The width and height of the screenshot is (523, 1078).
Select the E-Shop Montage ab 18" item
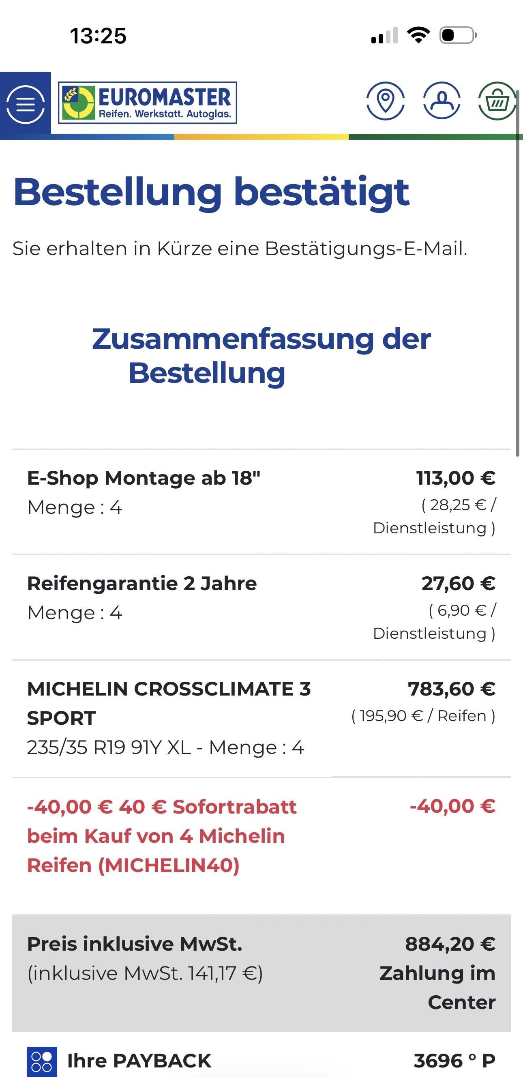point(144,478)
